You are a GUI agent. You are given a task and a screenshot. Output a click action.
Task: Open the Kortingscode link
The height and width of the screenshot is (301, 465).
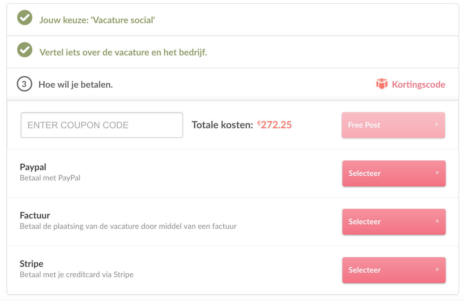(418, 85)
